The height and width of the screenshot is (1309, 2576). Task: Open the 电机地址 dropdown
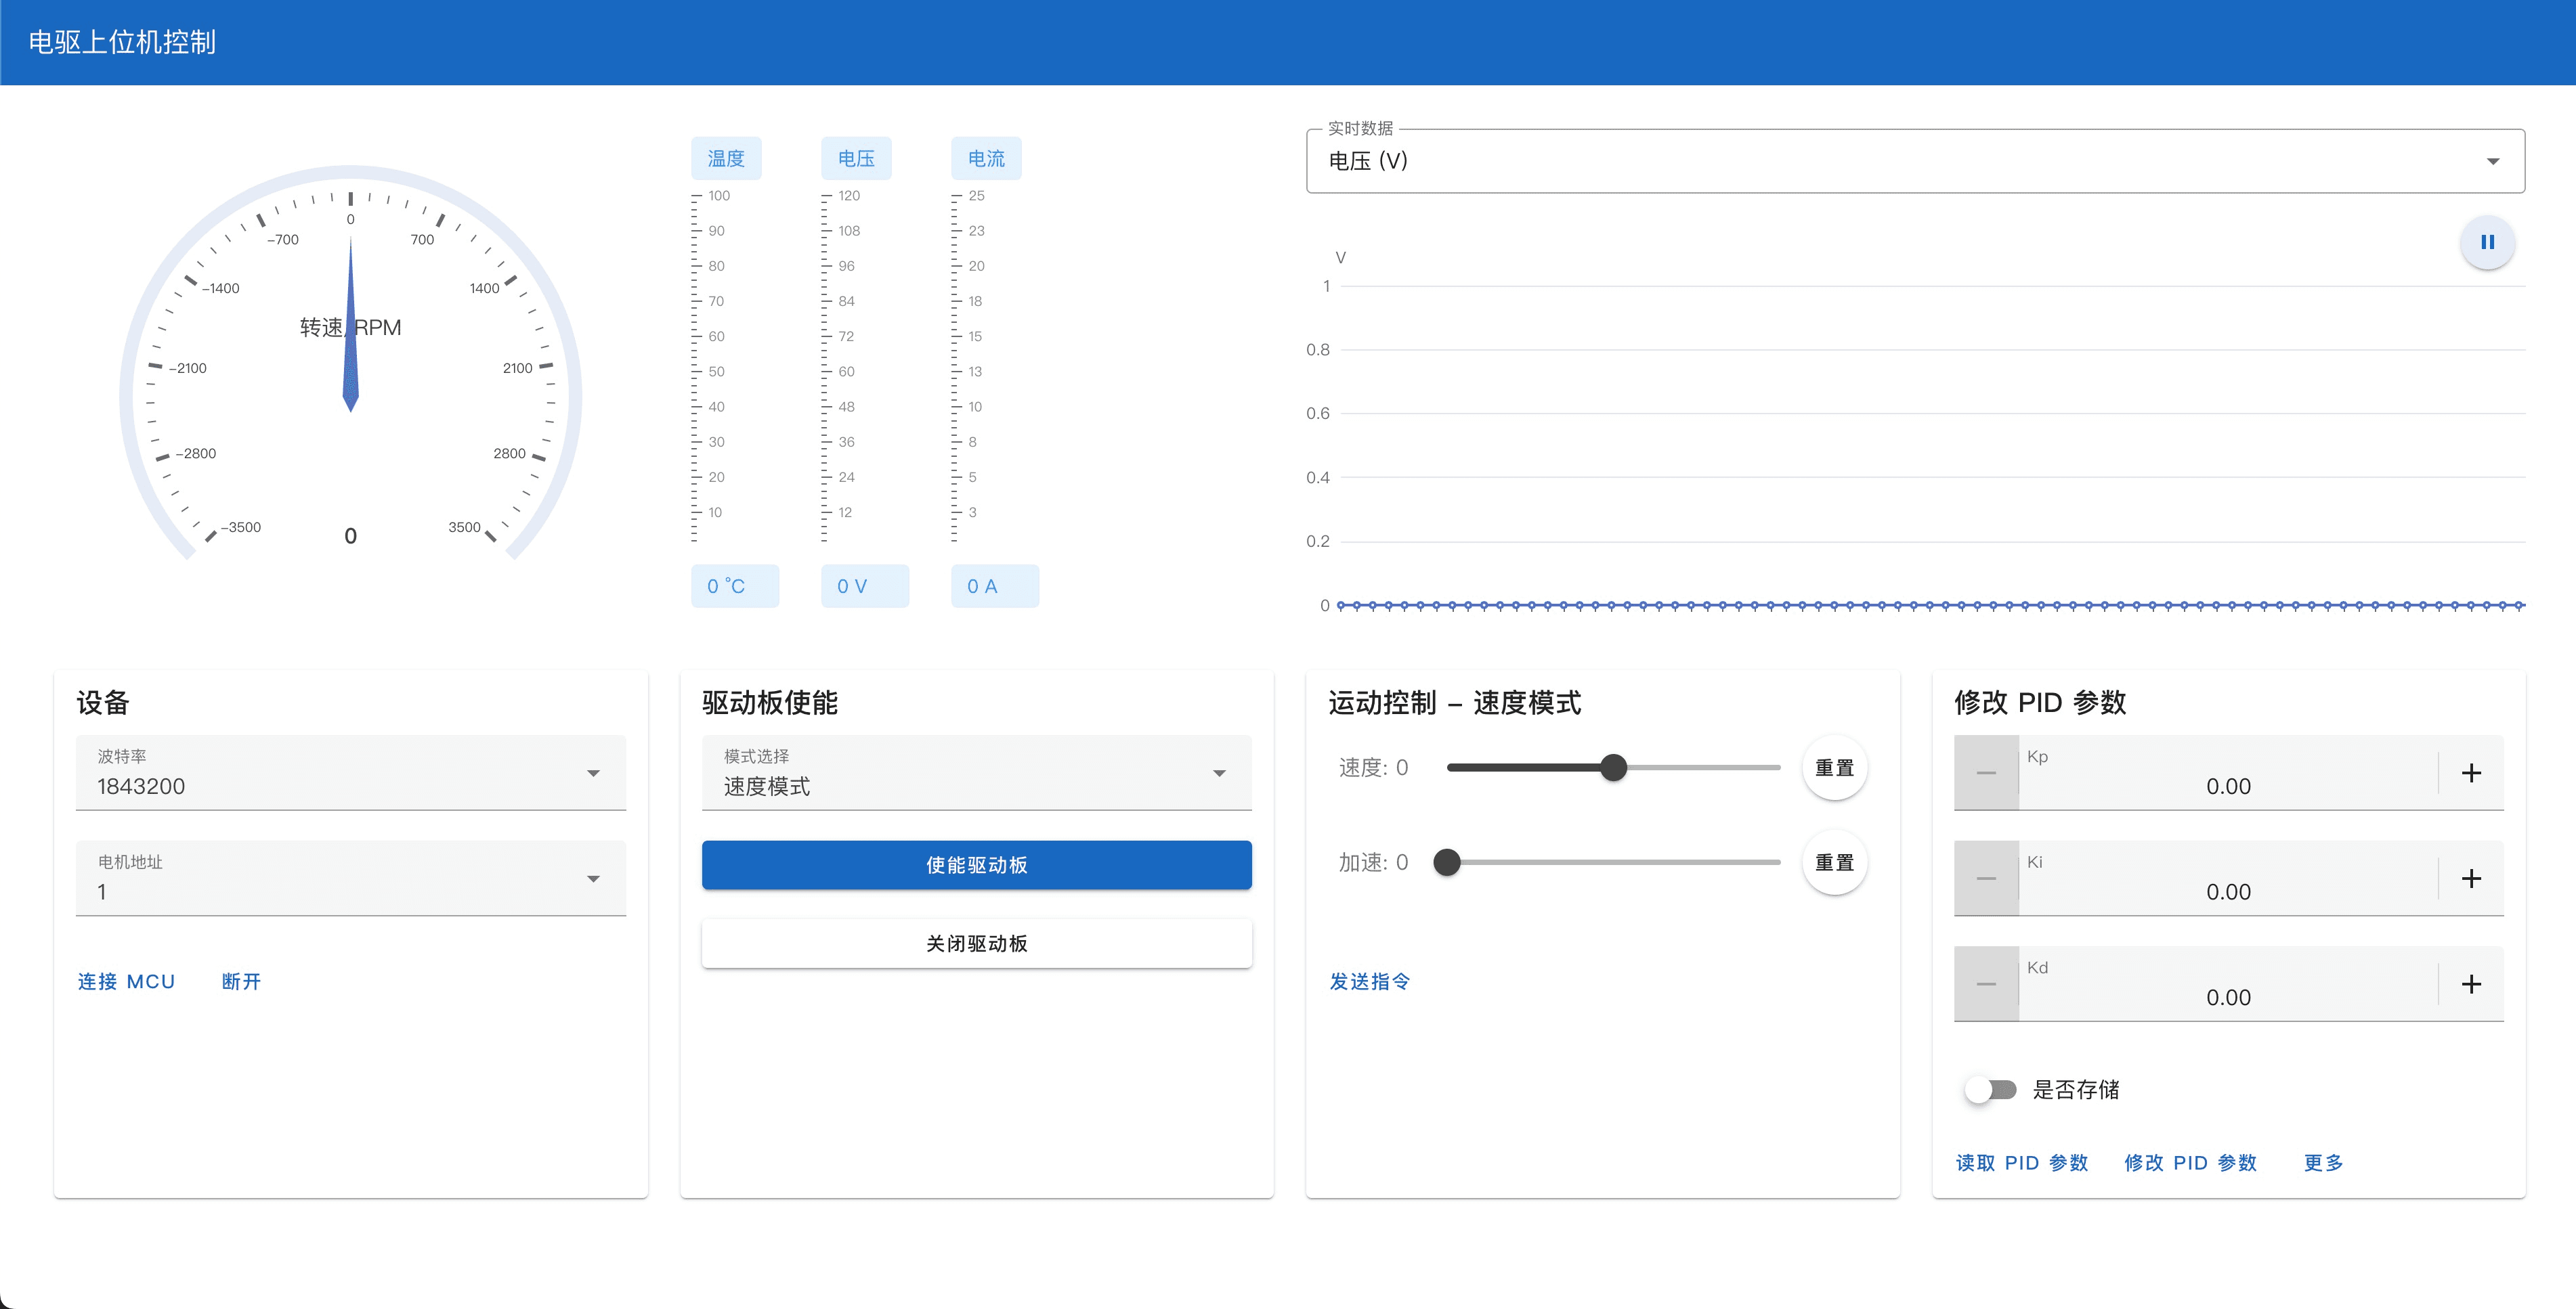594,879
